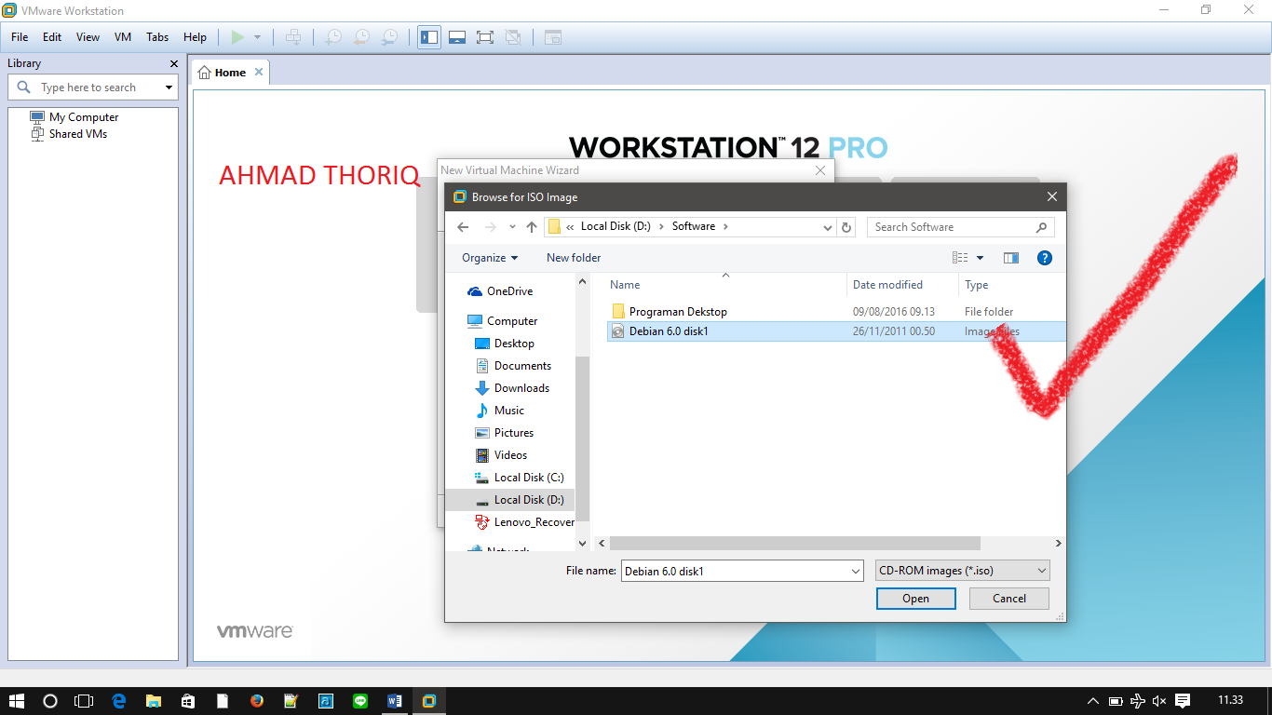This screenshot has width=1272, height=715.
Task: Power on the virtual machine
Action: [239, 37]
